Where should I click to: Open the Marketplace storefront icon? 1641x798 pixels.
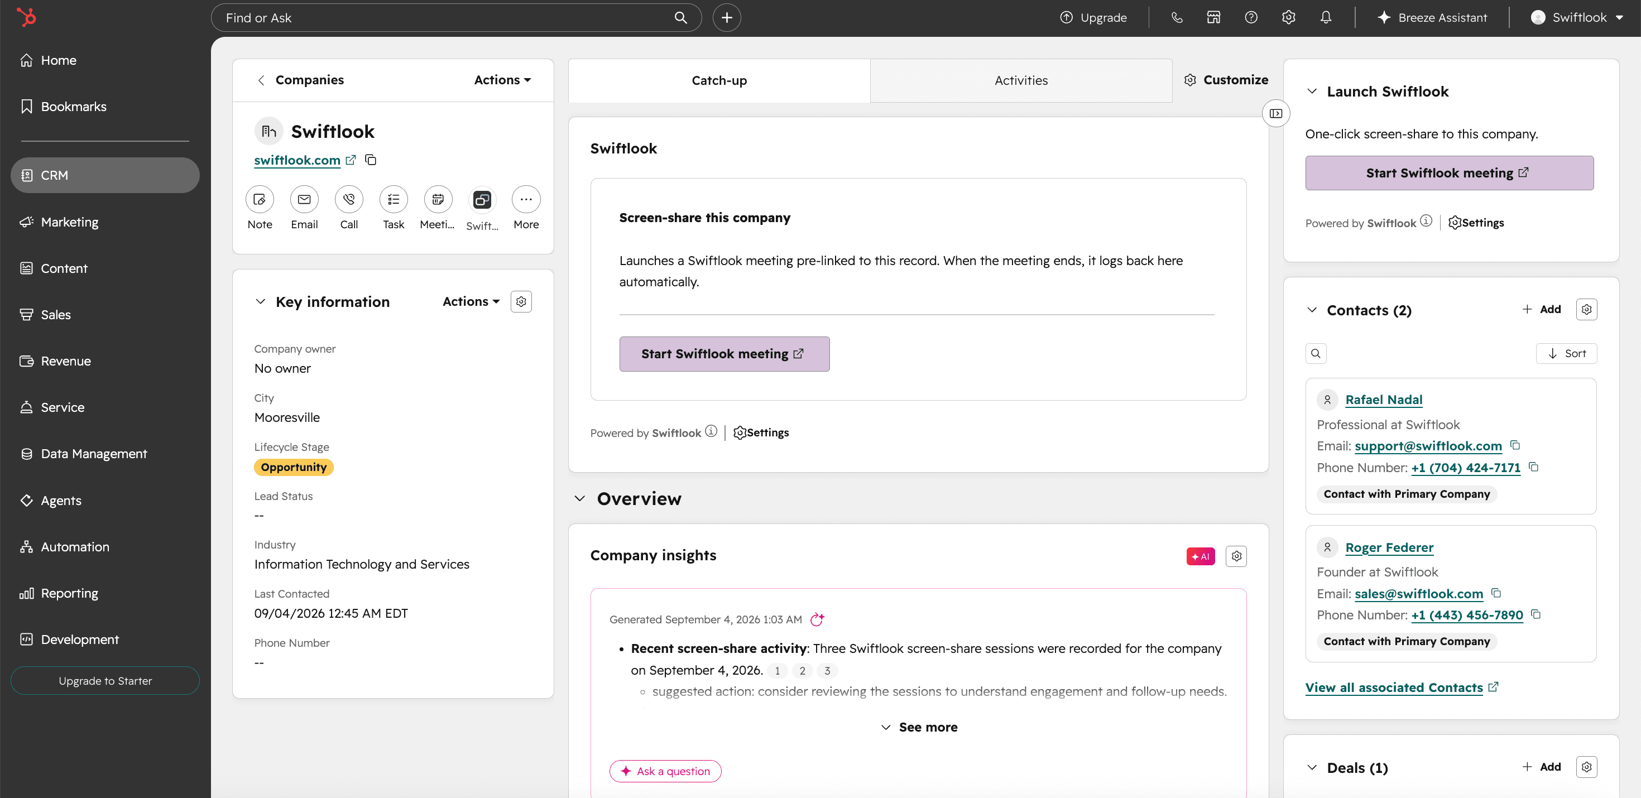(1213, 18)
